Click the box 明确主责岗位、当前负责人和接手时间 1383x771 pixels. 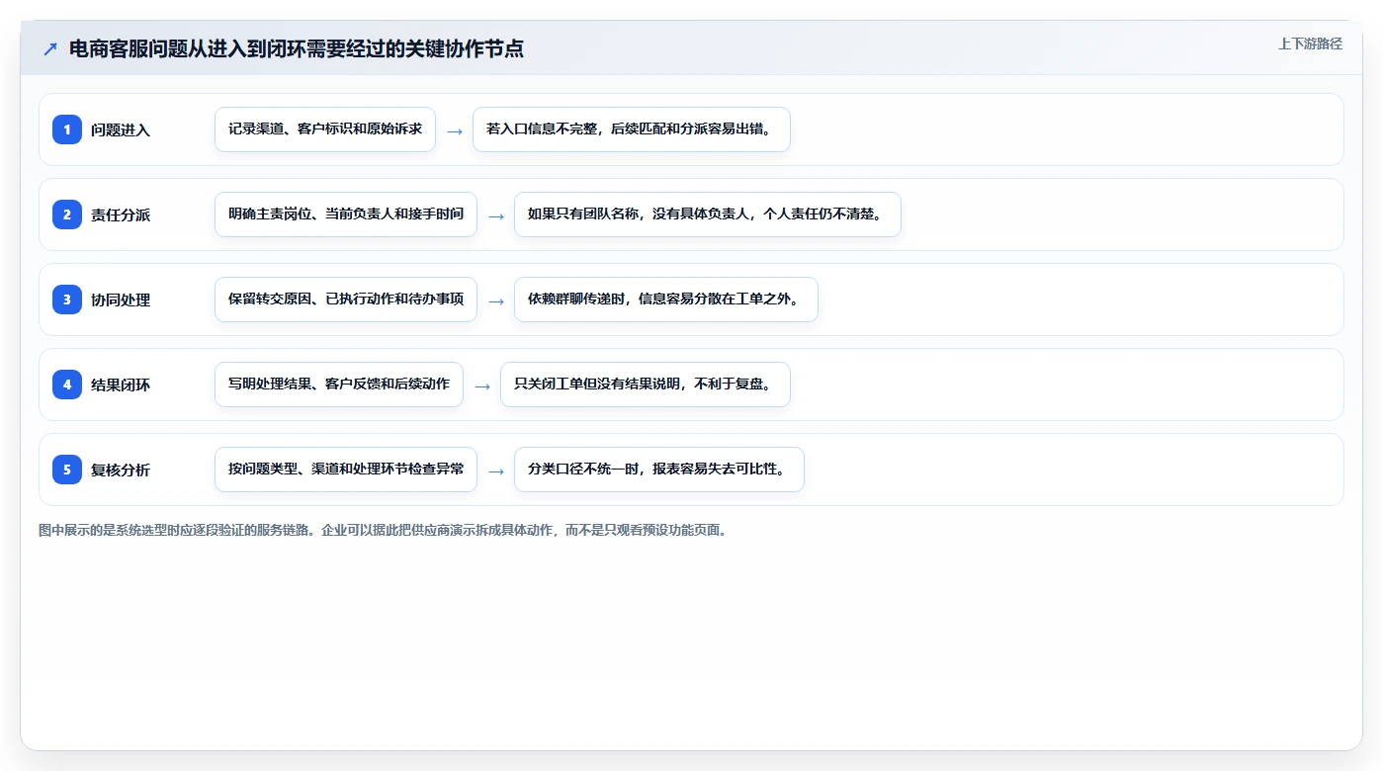pos(346,214)
